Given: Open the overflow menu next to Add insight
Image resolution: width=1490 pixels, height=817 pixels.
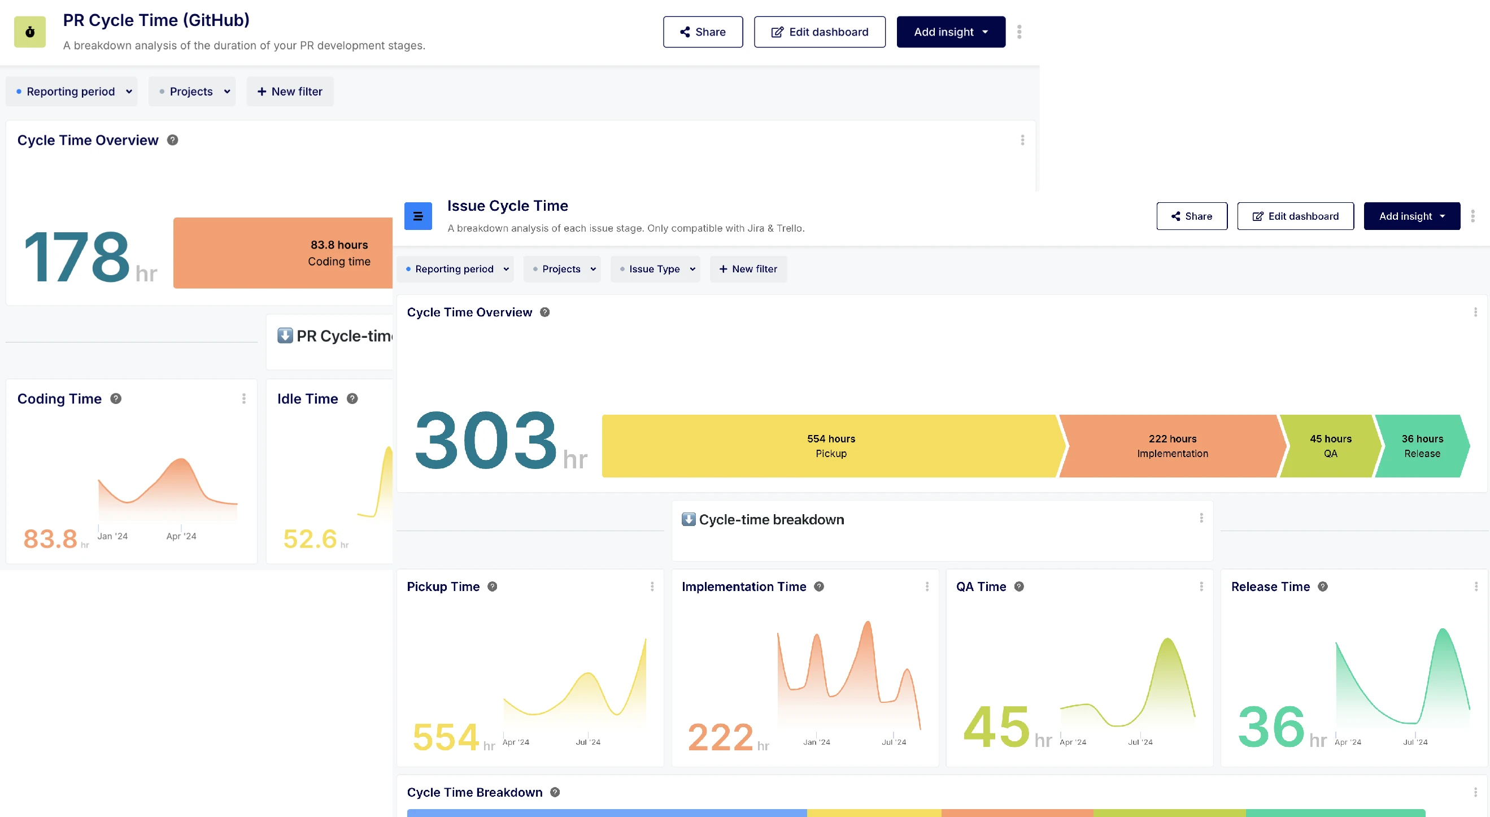Looking at the screenshot, I should click(1018, 32).
